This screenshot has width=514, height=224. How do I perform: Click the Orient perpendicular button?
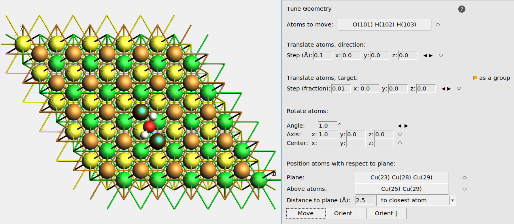click(346, 213)
